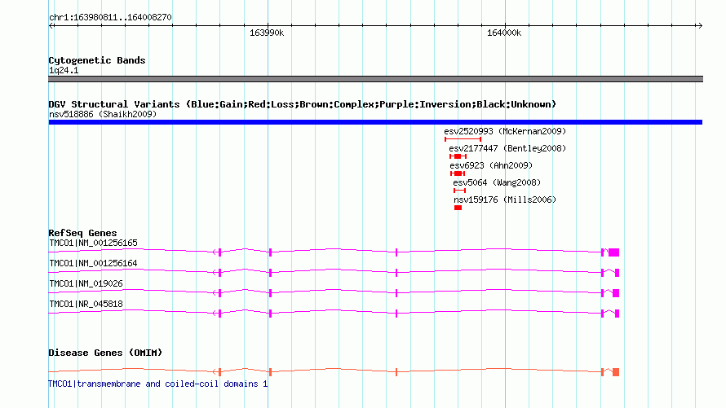
Task: Click the 1q24.1 band label
Action: click(64, 70)
